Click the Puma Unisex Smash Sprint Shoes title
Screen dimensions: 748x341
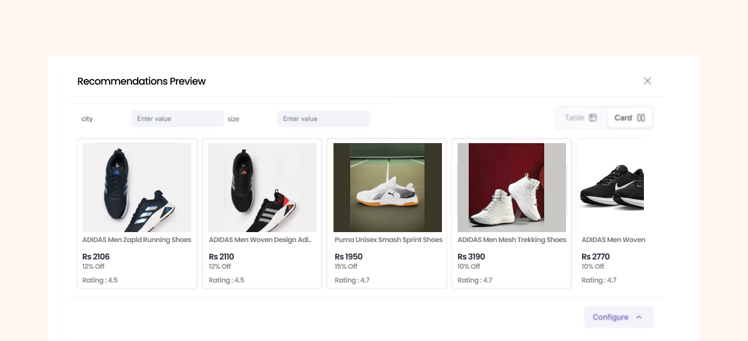click(x=388, y=240)
